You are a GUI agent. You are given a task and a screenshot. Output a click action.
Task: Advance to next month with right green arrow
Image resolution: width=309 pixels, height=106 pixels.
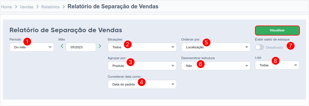coord(100,46)
